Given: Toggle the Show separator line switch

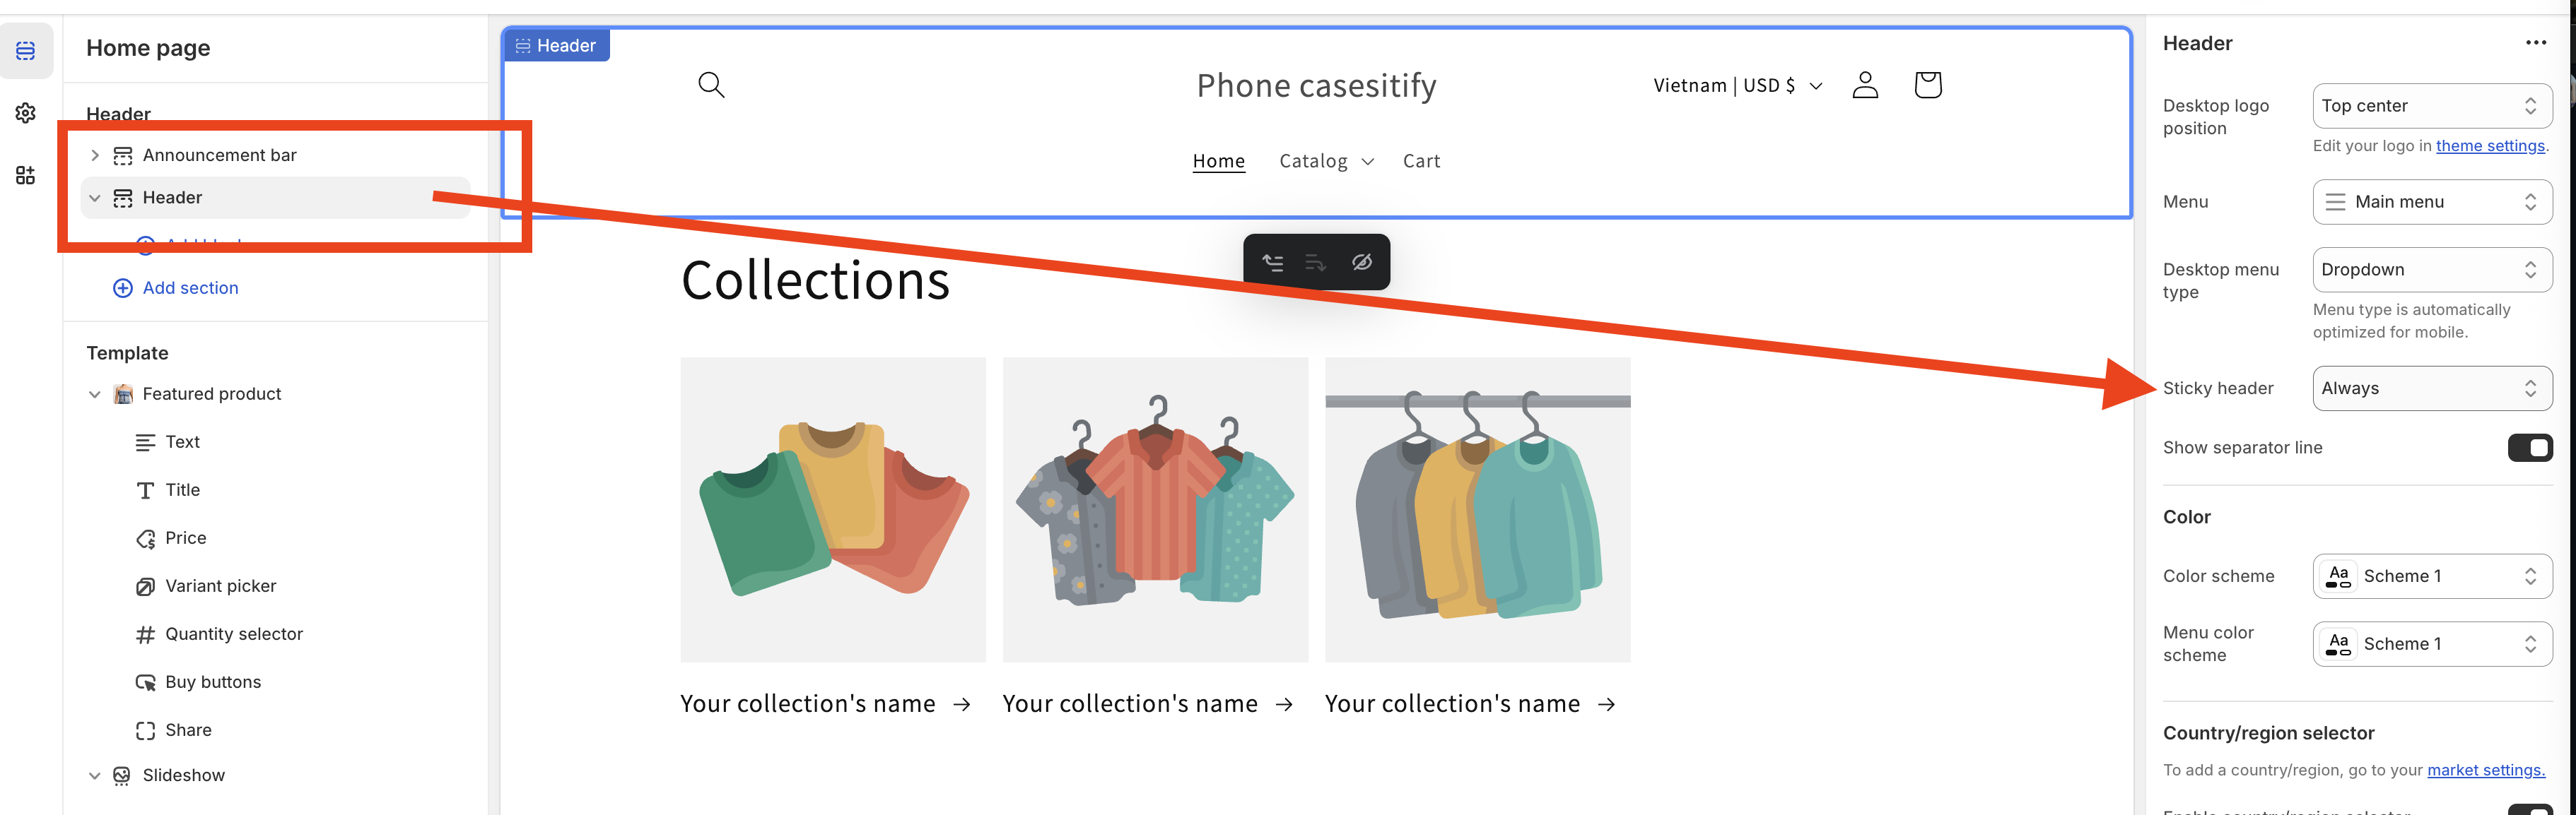Looking at the screenshot, I should 2530,448.
